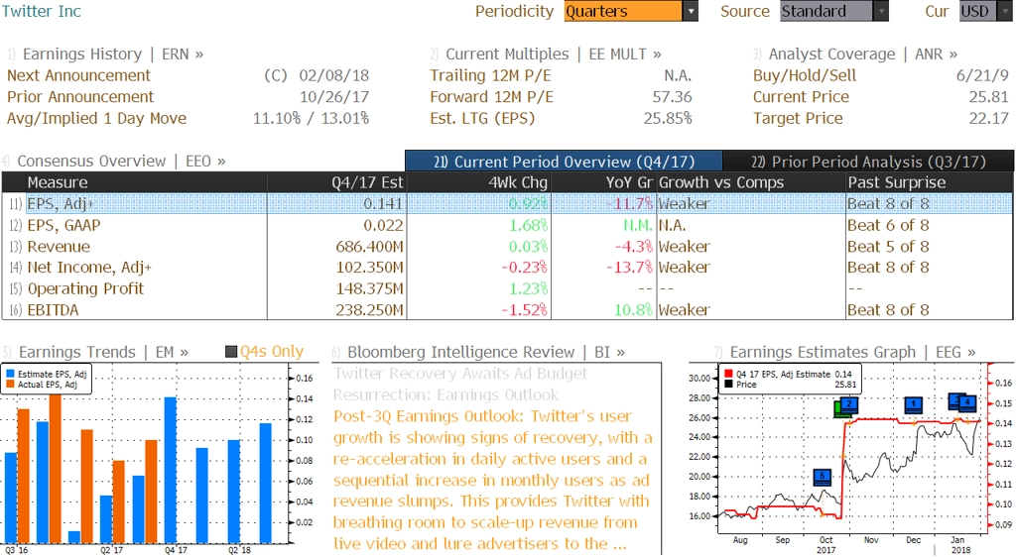The width and height of the screenshot is (1016, 558).
Task: Click the Operating Profit estimate 148.375M
Action: [369, 288]
